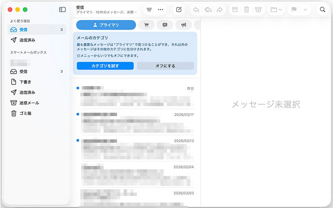Click the カテゴリを試す button
This screenshot has height=208, width=333.
pos(105,66)
